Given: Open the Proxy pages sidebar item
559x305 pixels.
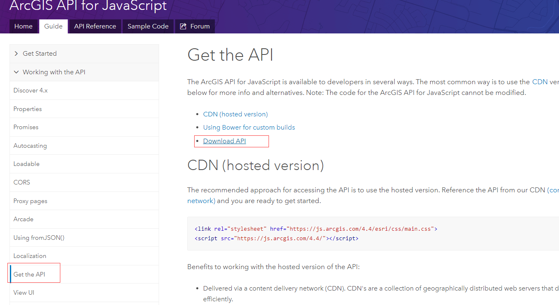Looking at the screenshot, I should [84, 201].
